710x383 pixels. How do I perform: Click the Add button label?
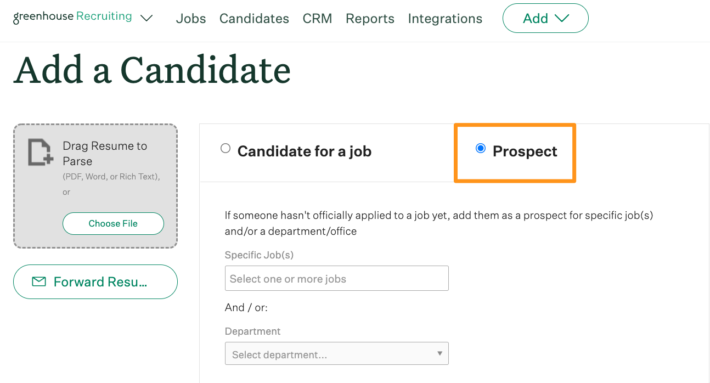click(x=535, y=19)
